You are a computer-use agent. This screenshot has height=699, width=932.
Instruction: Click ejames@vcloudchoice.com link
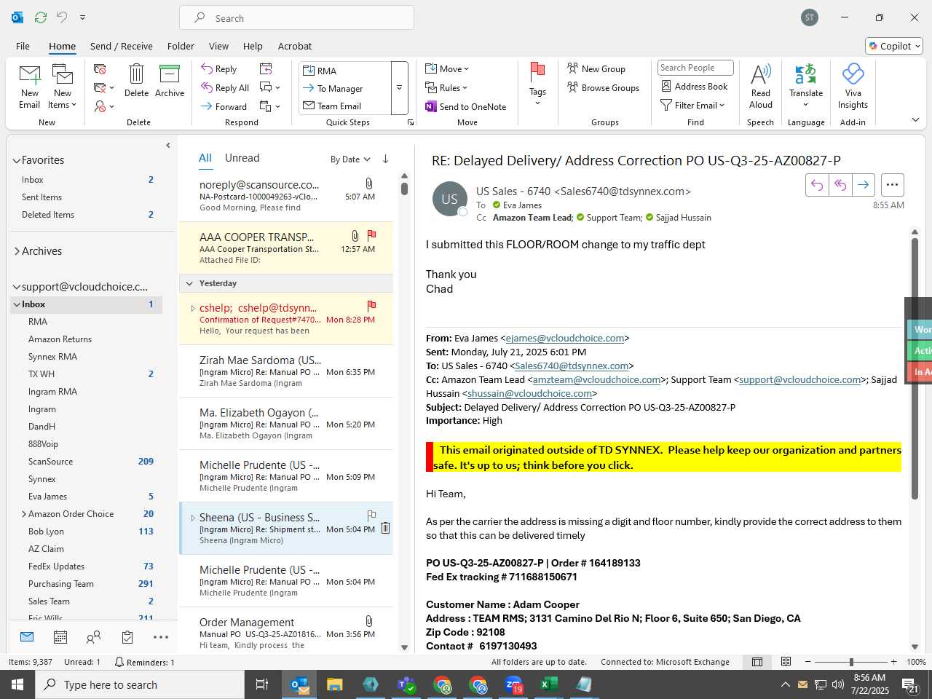pyautogui.click(x=565, y=338)
